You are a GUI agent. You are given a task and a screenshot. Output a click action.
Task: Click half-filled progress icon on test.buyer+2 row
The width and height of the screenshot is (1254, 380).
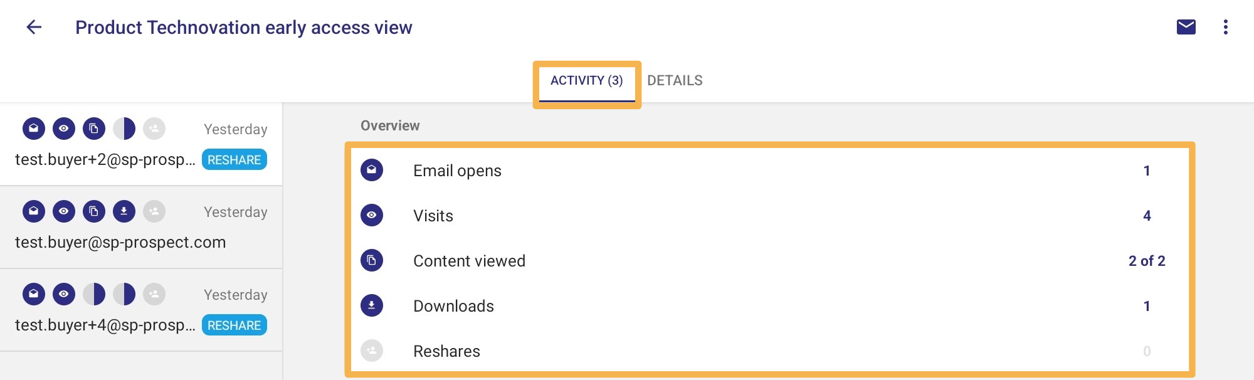point(124,129)
